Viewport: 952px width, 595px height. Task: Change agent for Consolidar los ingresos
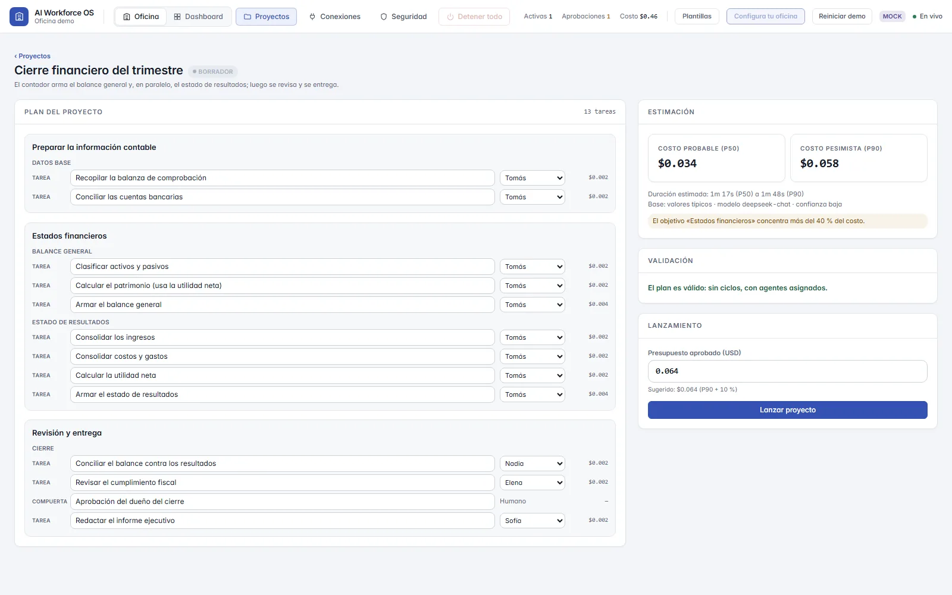[x=532, y=337]
